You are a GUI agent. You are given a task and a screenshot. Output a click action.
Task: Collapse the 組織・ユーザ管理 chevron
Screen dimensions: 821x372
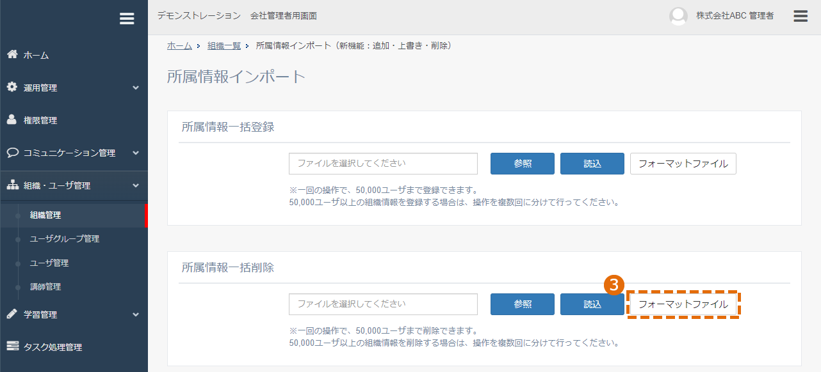pyautogui.click(x=136, y=185)
